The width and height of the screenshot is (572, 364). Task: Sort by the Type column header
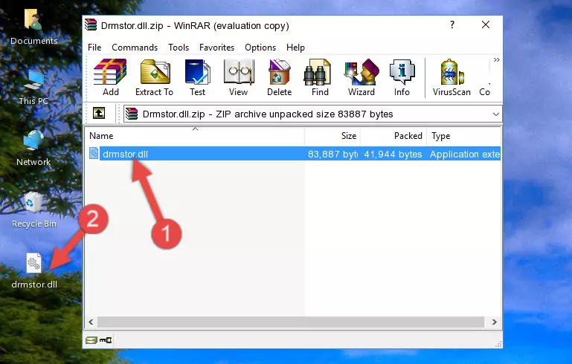(x=463, y=136)
